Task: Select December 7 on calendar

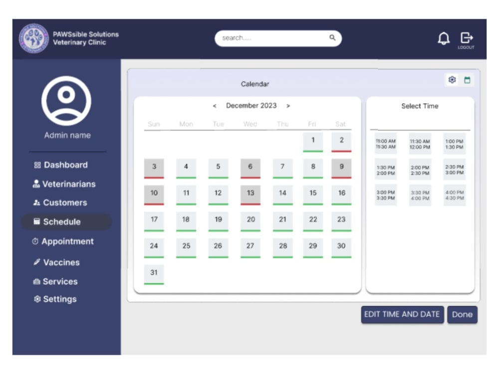Action: tap(282, 168)
